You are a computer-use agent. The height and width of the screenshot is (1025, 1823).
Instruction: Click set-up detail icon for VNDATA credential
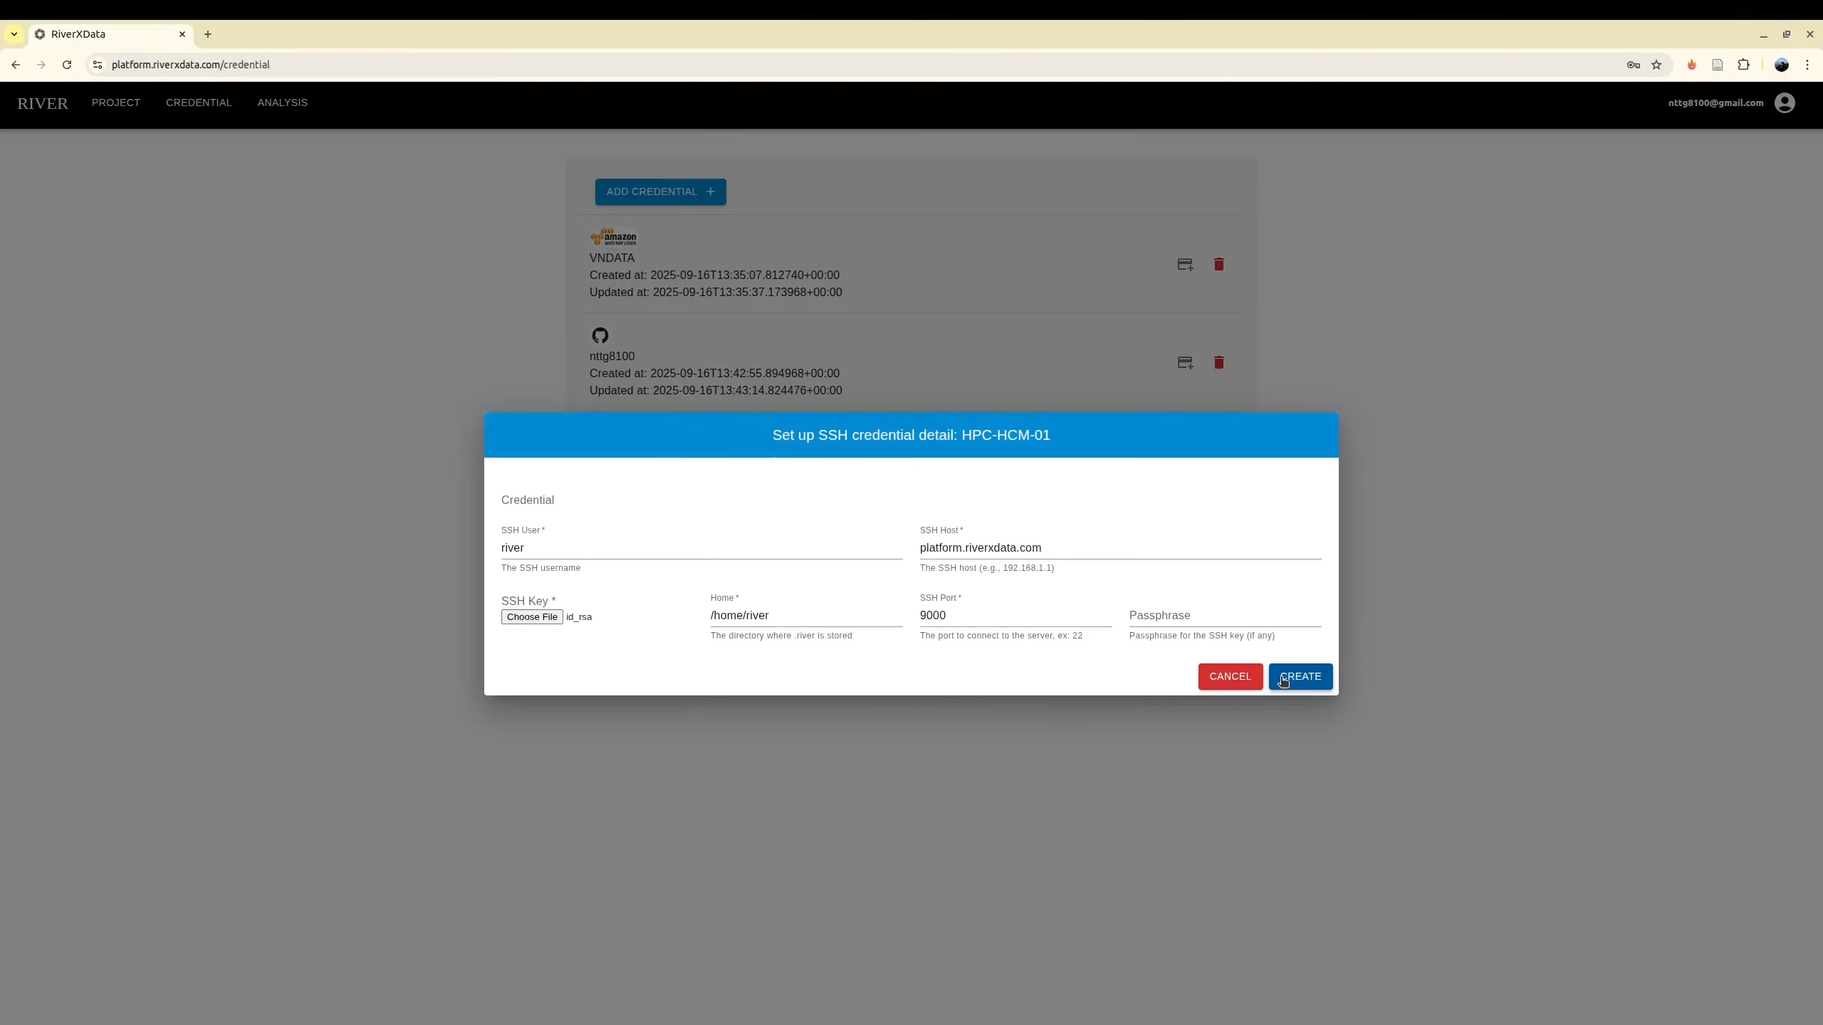click(x=1184, y=265)
